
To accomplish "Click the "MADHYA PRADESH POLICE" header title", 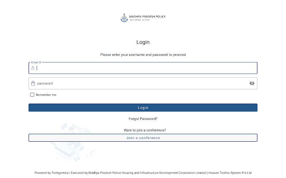I will tap(147, 17).
